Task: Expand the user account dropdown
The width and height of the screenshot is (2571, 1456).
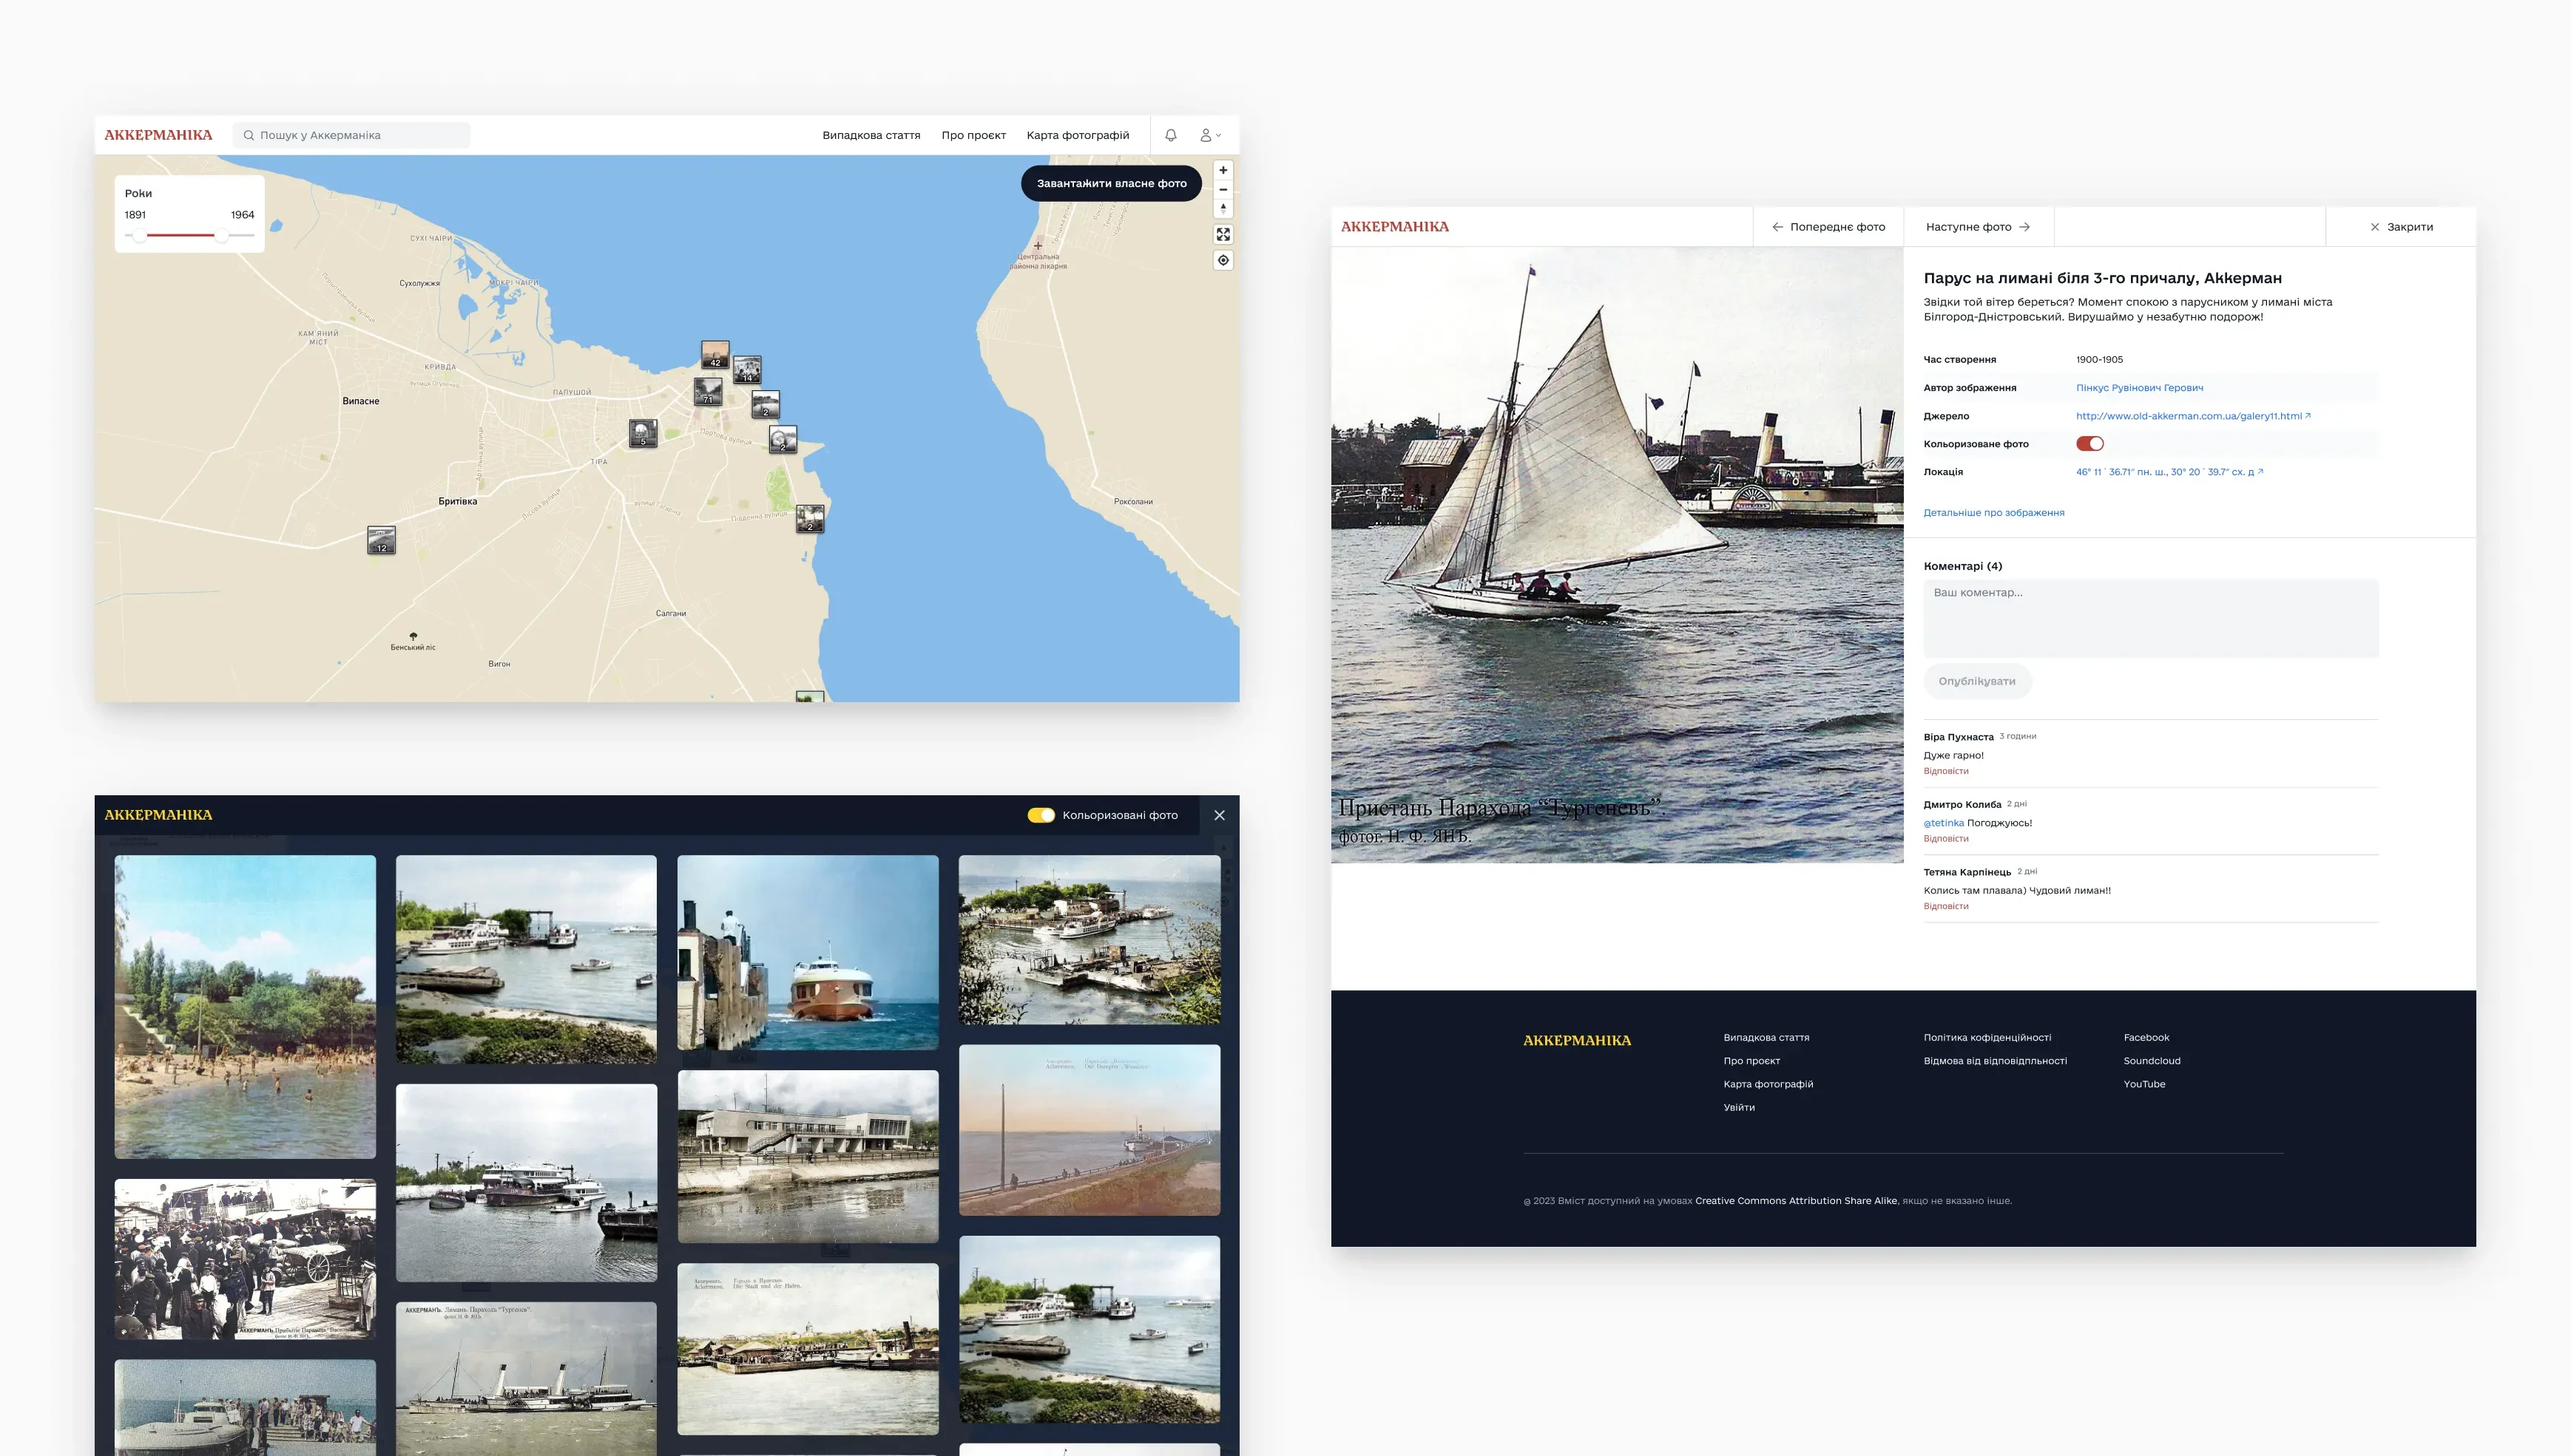Action: [x=1211, y=135]
